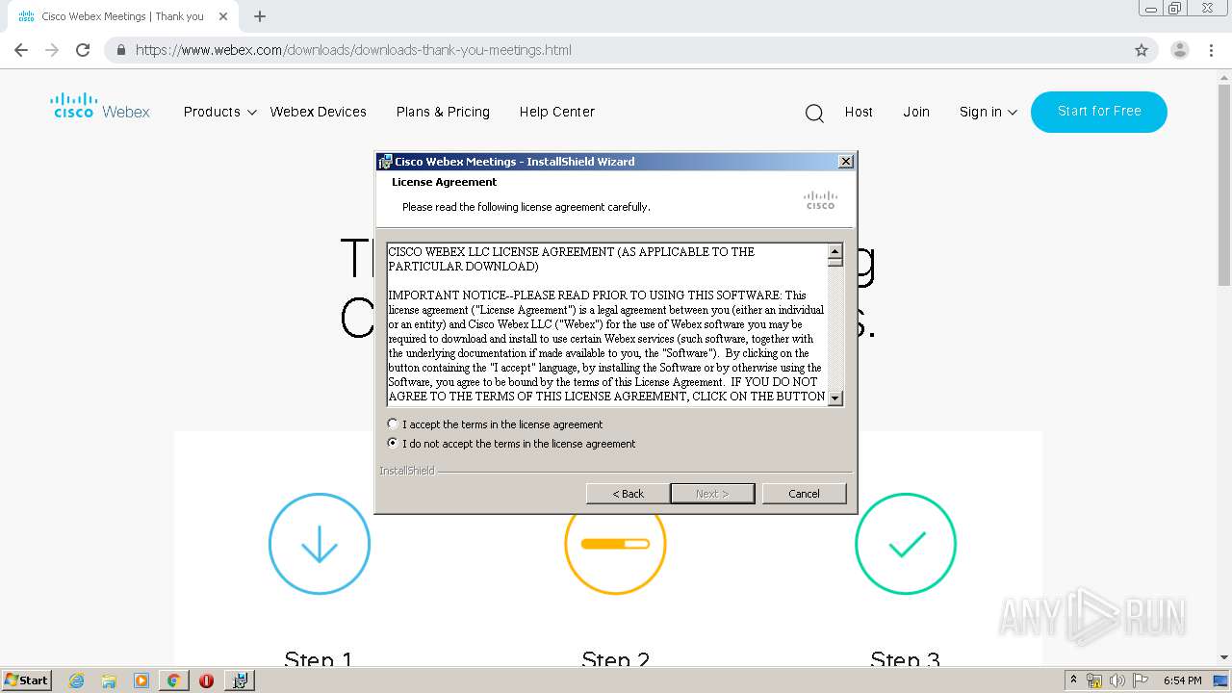Click the Opera taskbar icon
Image resolution: width=1232 pixels, height=693 pixels.
click(206, 680)
